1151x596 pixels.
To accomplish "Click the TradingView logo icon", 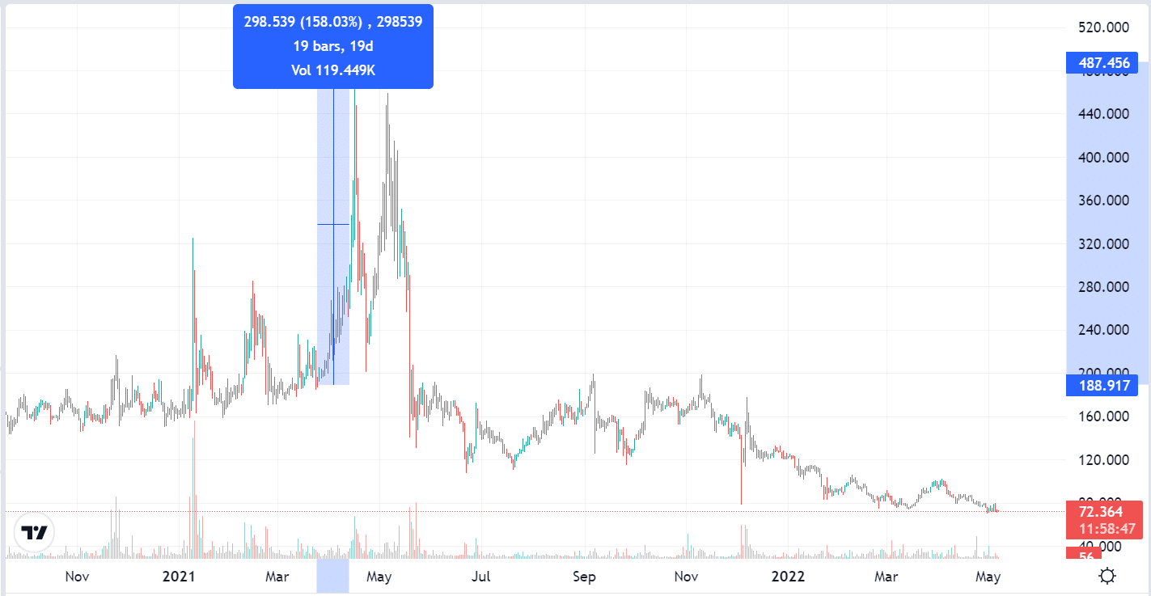I will point(36,533).
